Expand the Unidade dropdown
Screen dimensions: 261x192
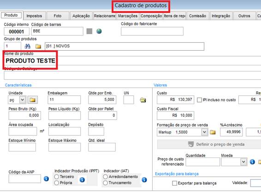click(x=23, y=100)
